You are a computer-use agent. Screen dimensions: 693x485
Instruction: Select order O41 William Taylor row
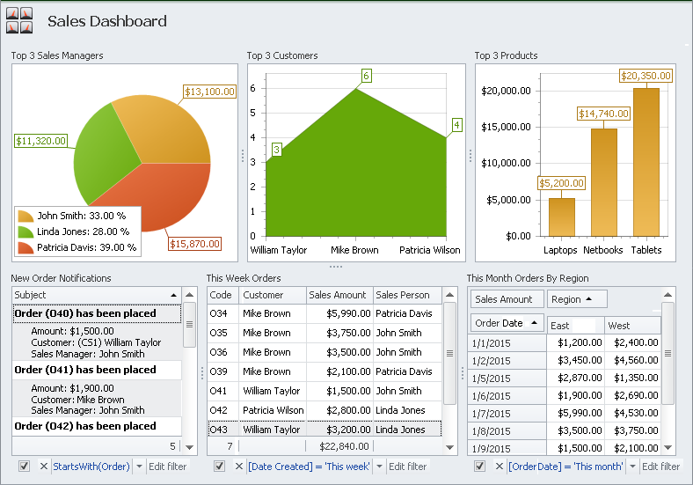[324, 391]
